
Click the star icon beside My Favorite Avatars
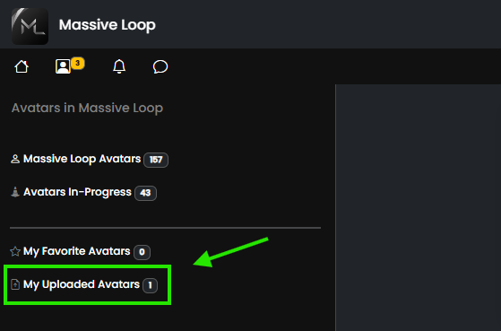coord(15,251)
